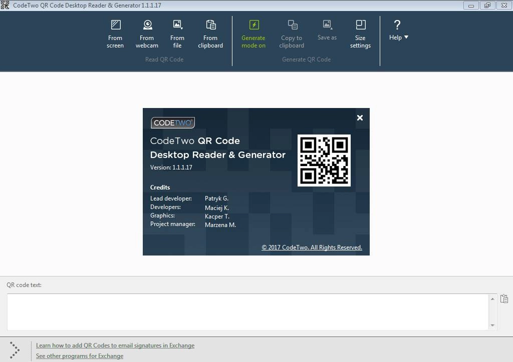Click the Credits heading

pyautogui.click(x=160, y=187)
